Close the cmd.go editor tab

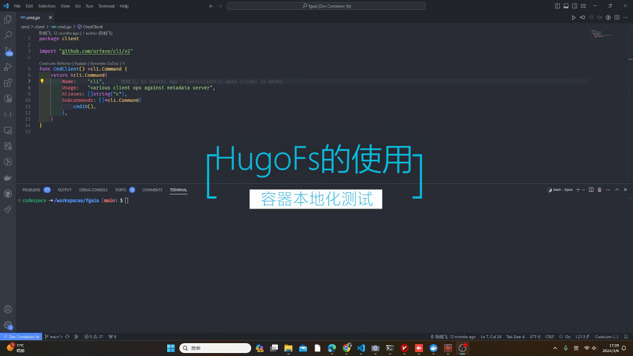[x=50, y=17]
